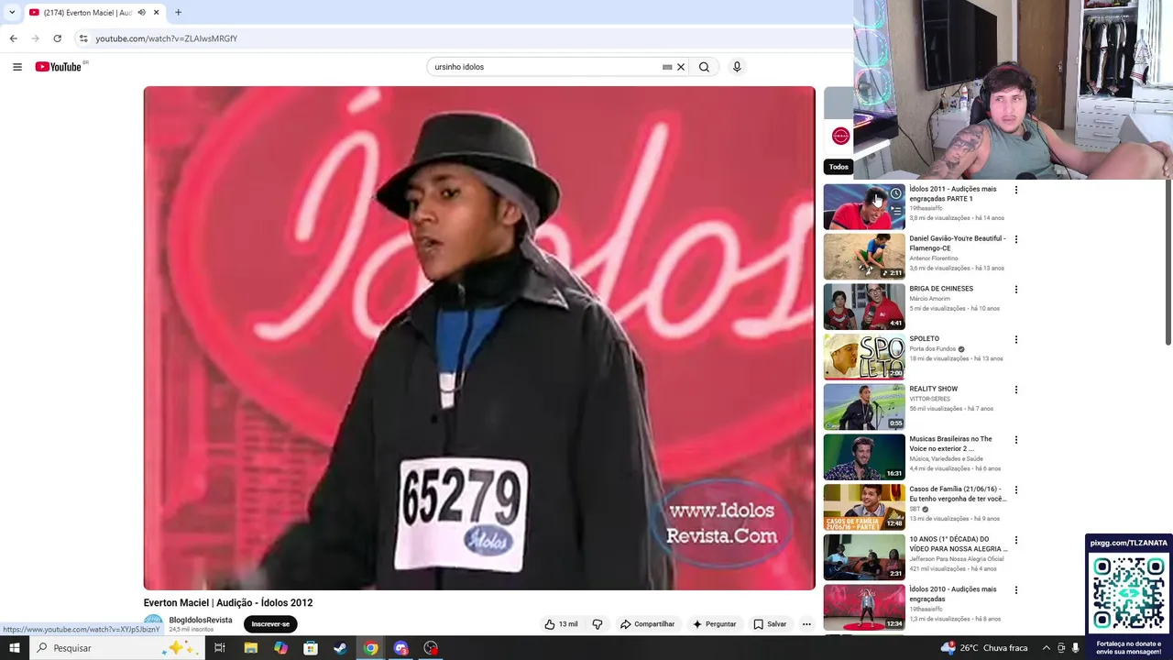
Task: Click the Pesquisar taskbar search box
Action: click(119, 648)
